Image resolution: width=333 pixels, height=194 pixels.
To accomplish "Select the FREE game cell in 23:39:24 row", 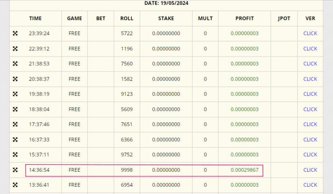I will tap(75, 33).
